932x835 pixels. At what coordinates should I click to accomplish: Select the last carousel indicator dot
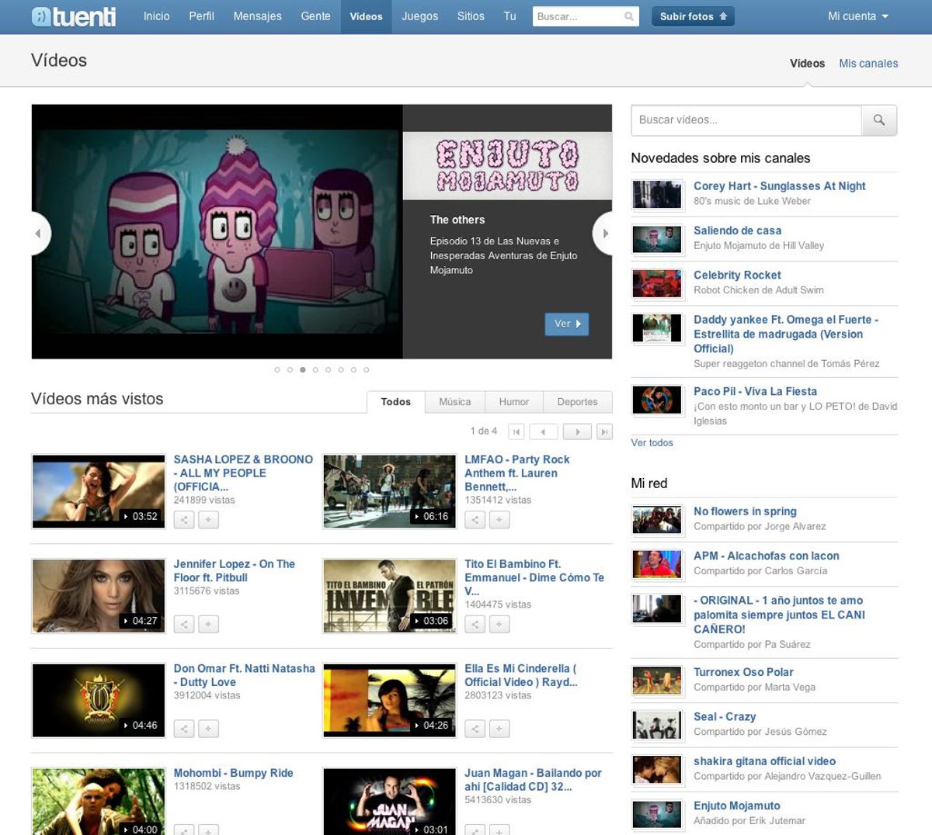coord(367,370)
